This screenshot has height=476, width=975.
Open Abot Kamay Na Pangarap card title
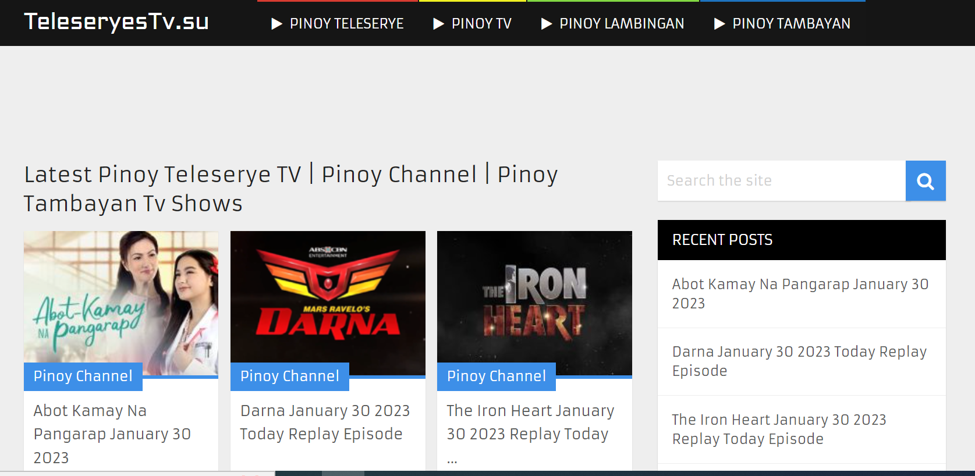(112, 434)
